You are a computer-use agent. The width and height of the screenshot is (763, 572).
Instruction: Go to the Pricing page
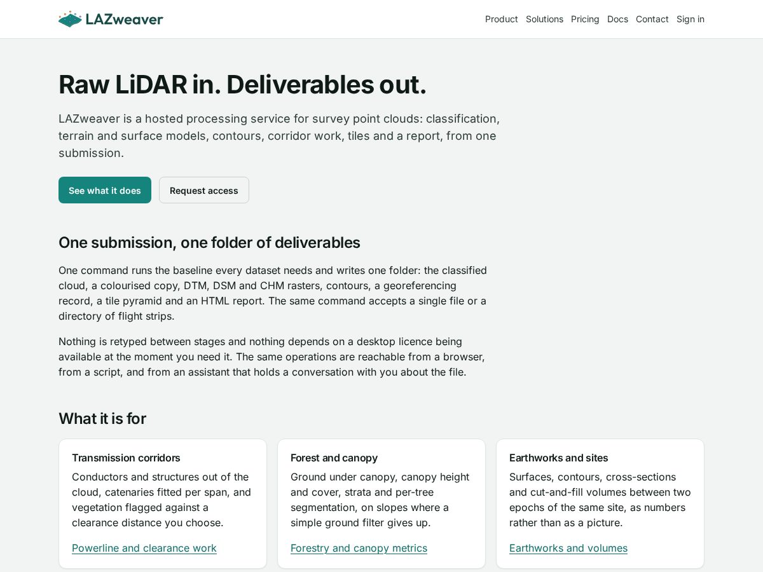point(585,19)
